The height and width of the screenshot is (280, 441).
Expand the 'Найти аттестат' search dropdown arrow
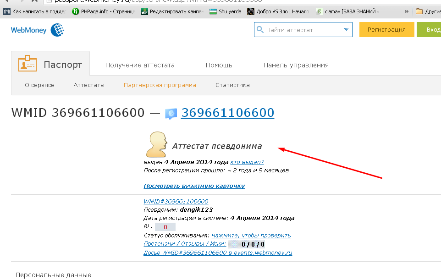click(346, 30)
